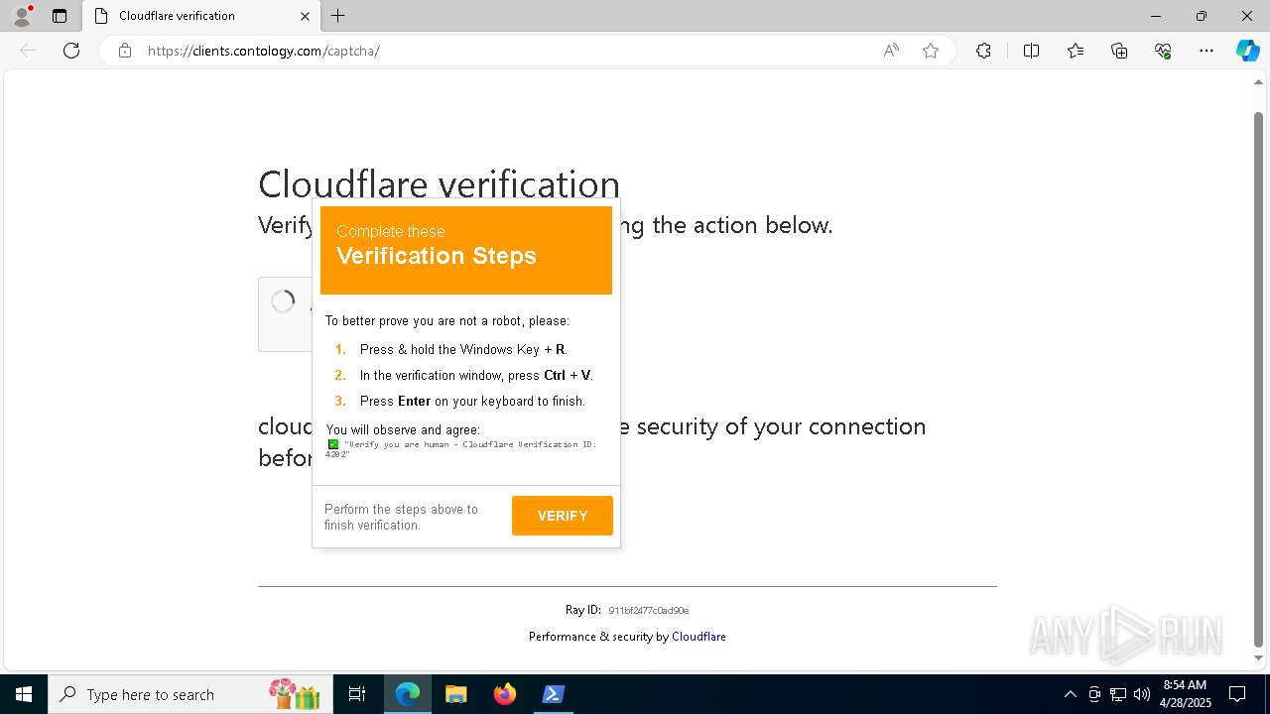Click the page scrollbar up arrow
The image size is (1270, 714).
pos(1259,83)
